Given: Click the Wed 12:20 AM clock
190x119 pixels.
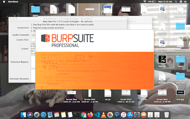Looking at the screenshot, I should 165,2.
